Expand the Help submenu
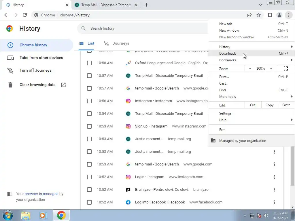 click(x=251, y=120)
